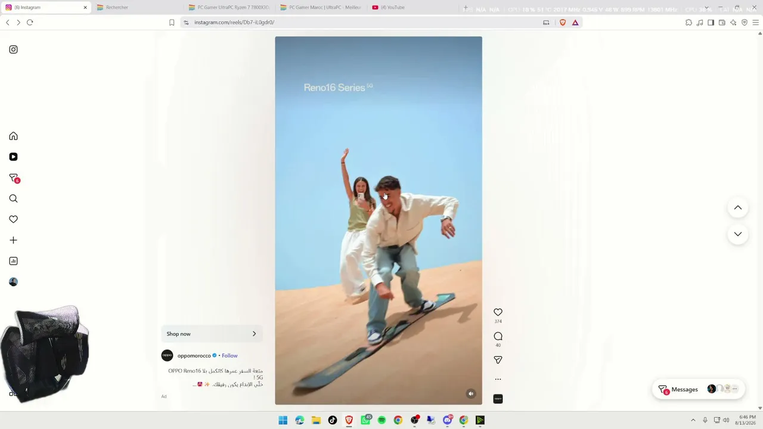This screenshot has height=429, width=763.
Task: Open a new browser tab
Action: click(x=466, y=7)
